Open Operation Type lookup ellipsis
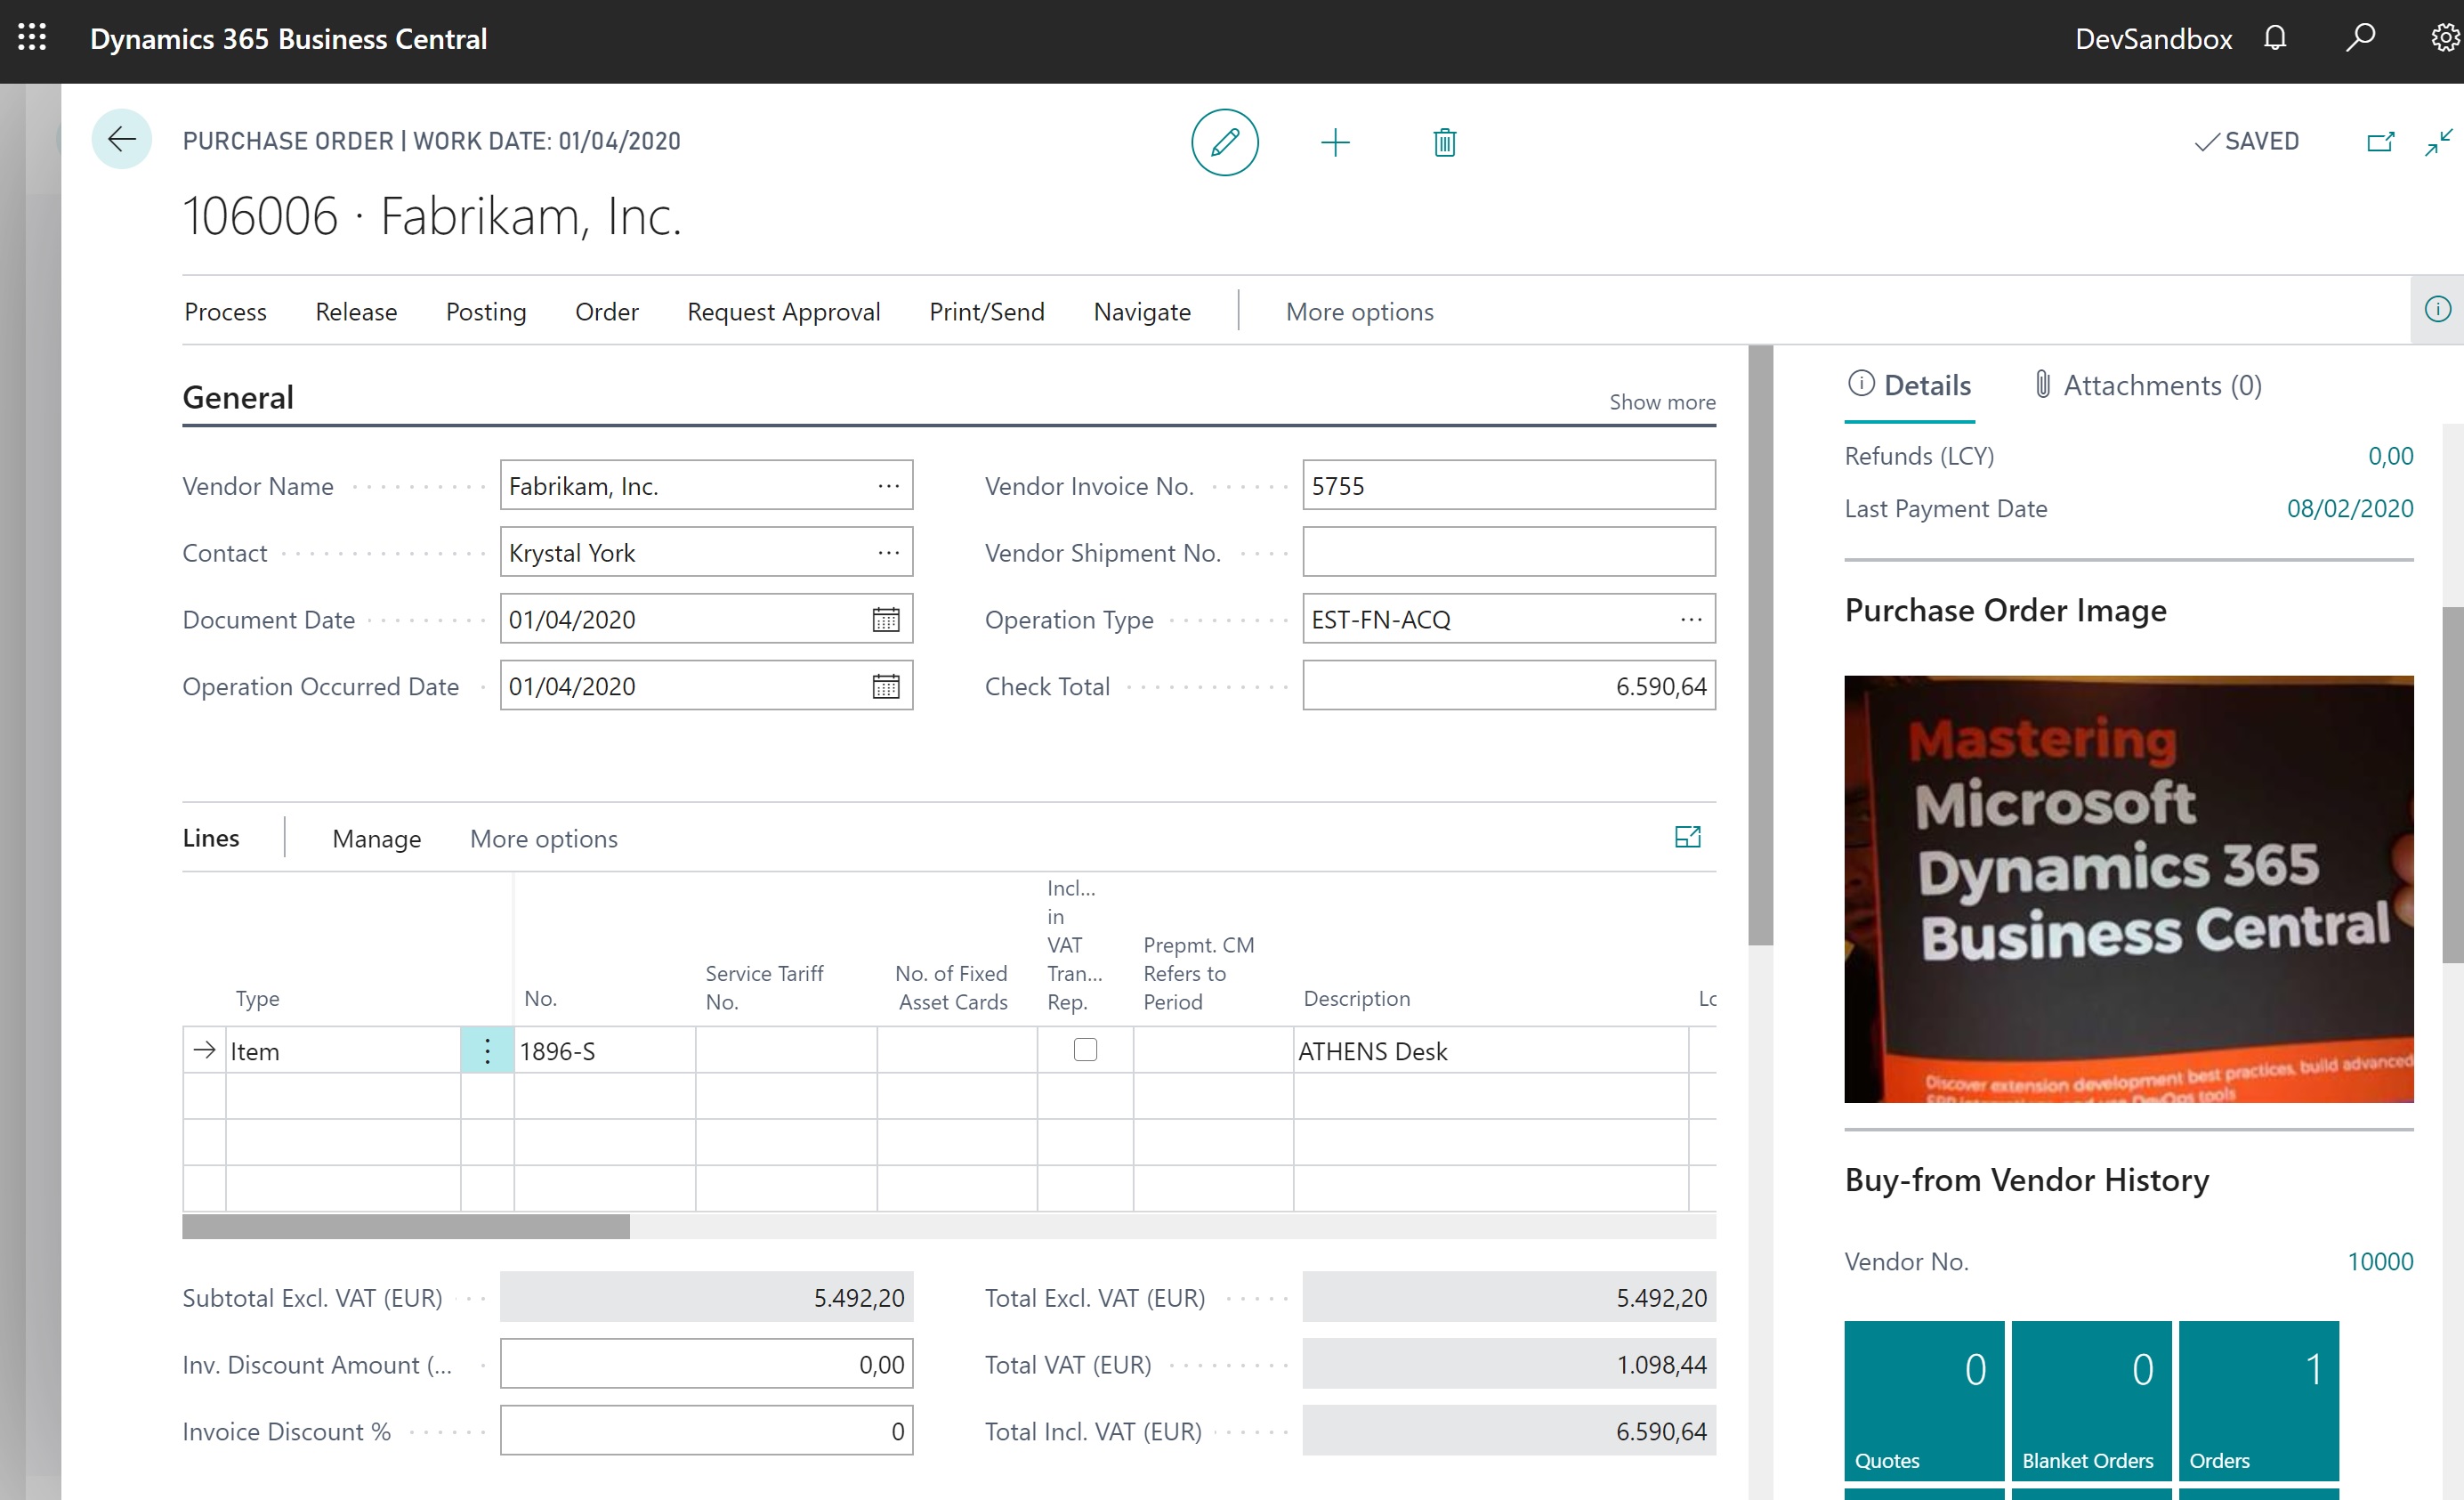Viewport: 2464px width, 1500px height. 1691,620
